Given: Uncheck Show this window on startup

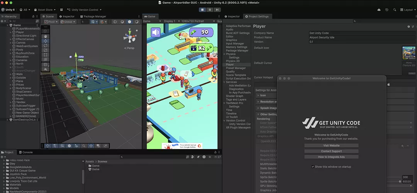Looking at the screenshot, I should click(313, 167).
